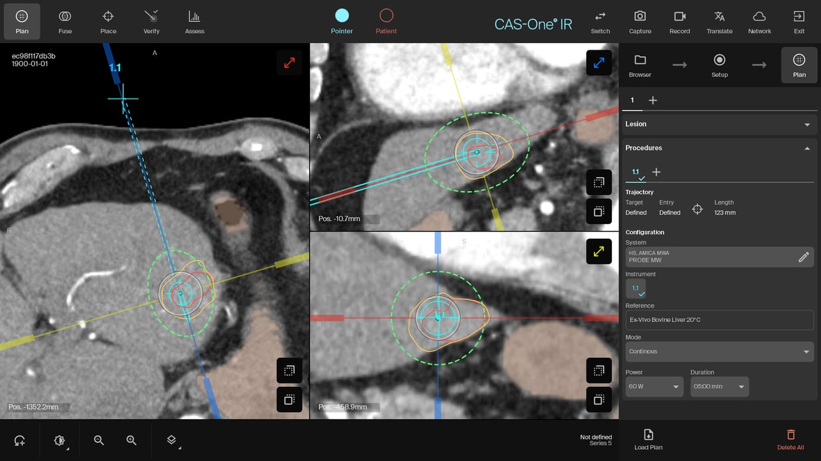Select procedure tab 1.1
821x461 pixels.
[636, 172]
